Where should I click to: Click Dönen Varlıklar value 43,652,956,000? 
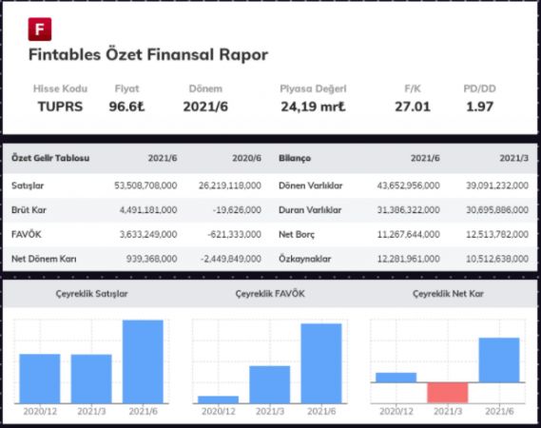pos(408,185)
